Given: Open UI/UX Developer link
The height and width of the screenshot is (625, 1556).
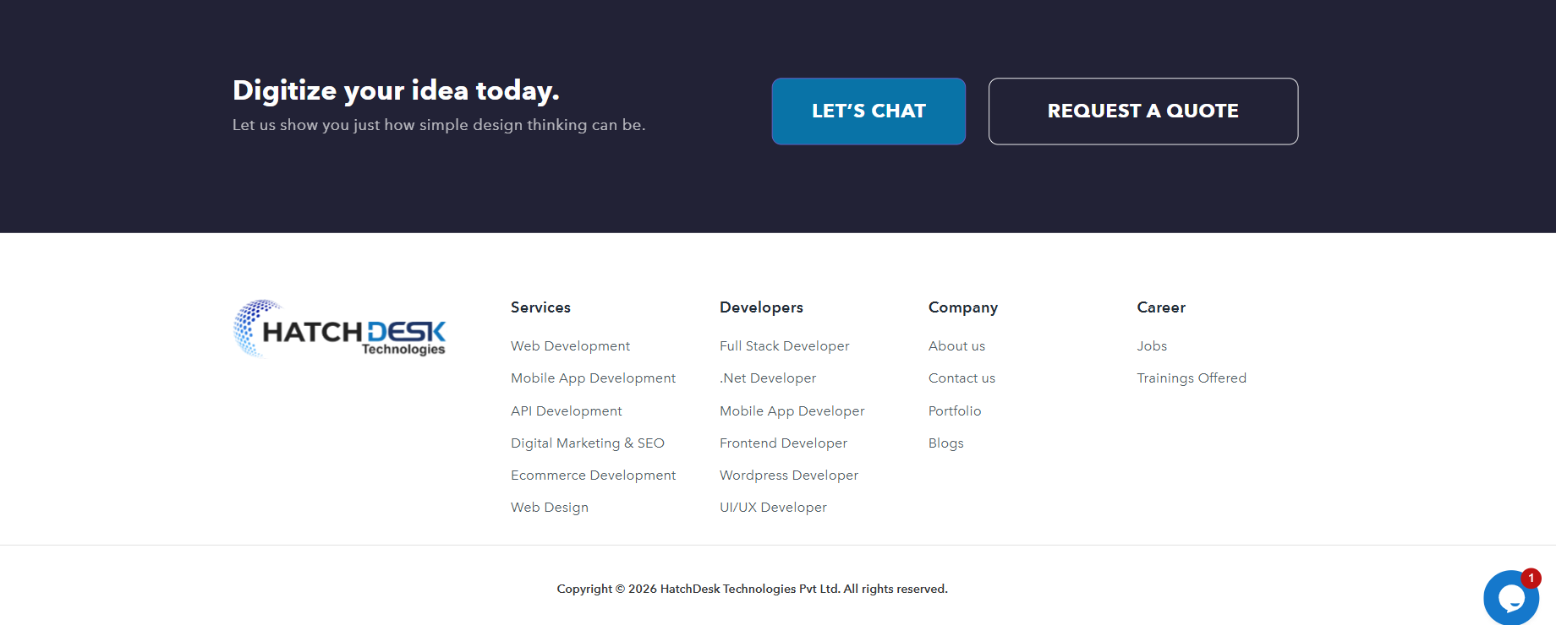Looking at the screenshot, I should click(773, 508).
